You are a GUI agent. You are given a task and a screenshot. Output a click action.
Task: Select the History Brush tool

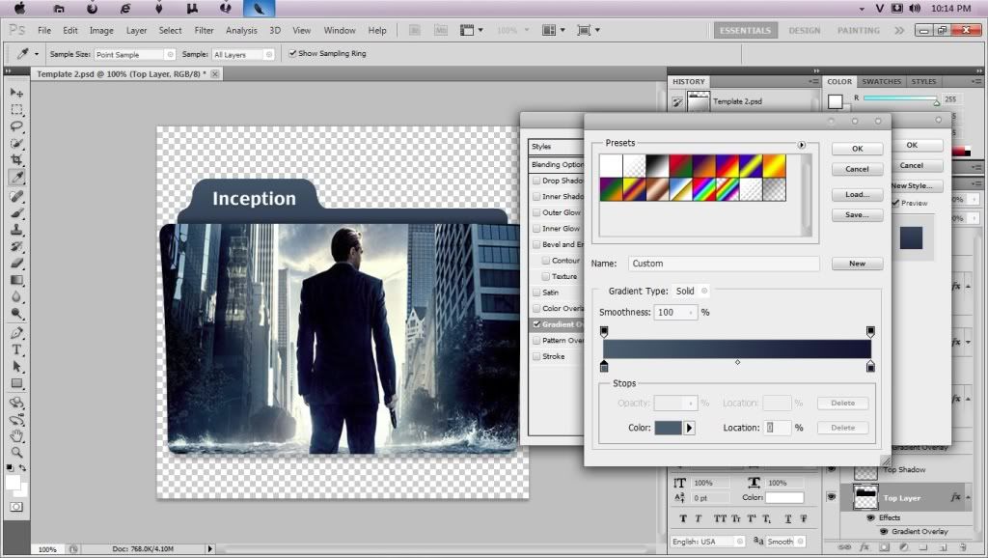(x=16, y=246)
